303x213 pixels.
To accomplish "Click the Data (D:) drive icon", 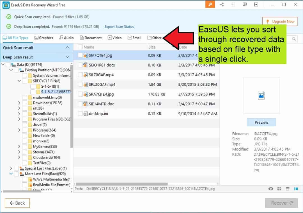I will 13,64.
